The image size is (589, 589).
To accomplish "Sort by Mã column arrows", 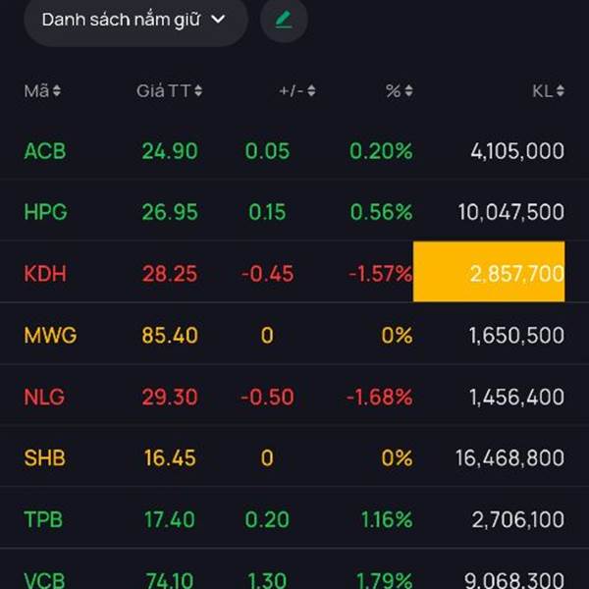I will [42, 91].
